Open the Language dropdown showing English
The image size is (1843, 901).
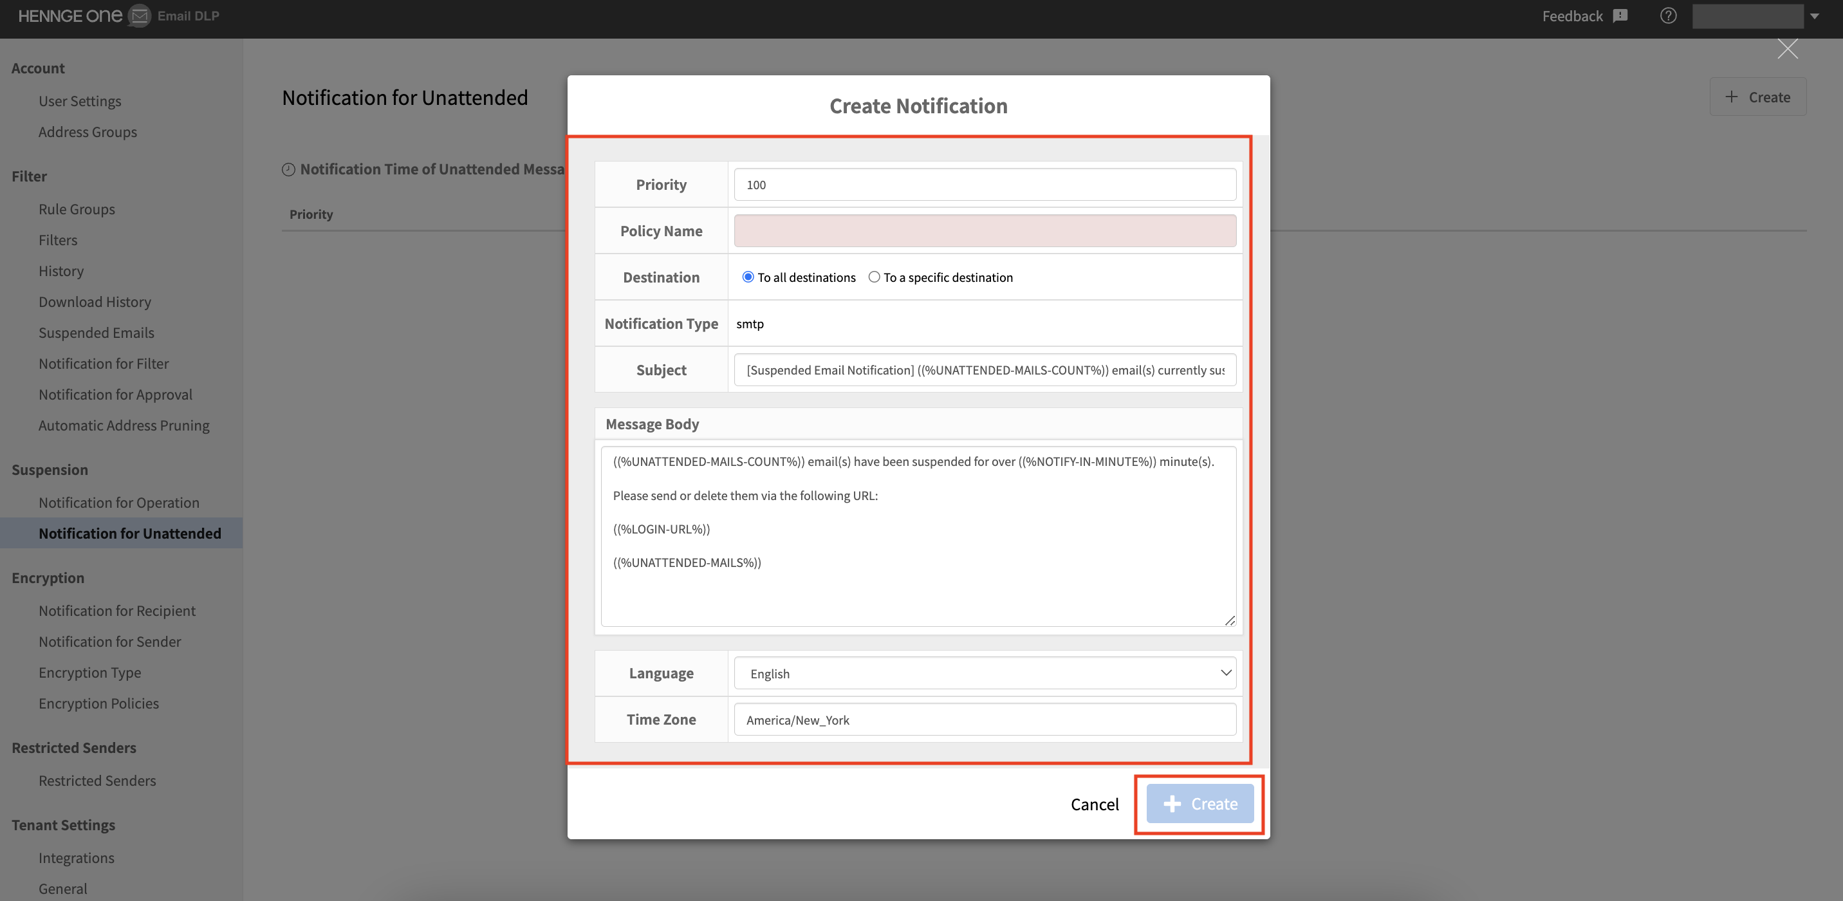pyautogui.click(x=985, y=673)
